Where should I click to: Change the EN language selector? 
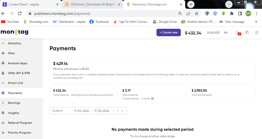click(x=226, y=33)
